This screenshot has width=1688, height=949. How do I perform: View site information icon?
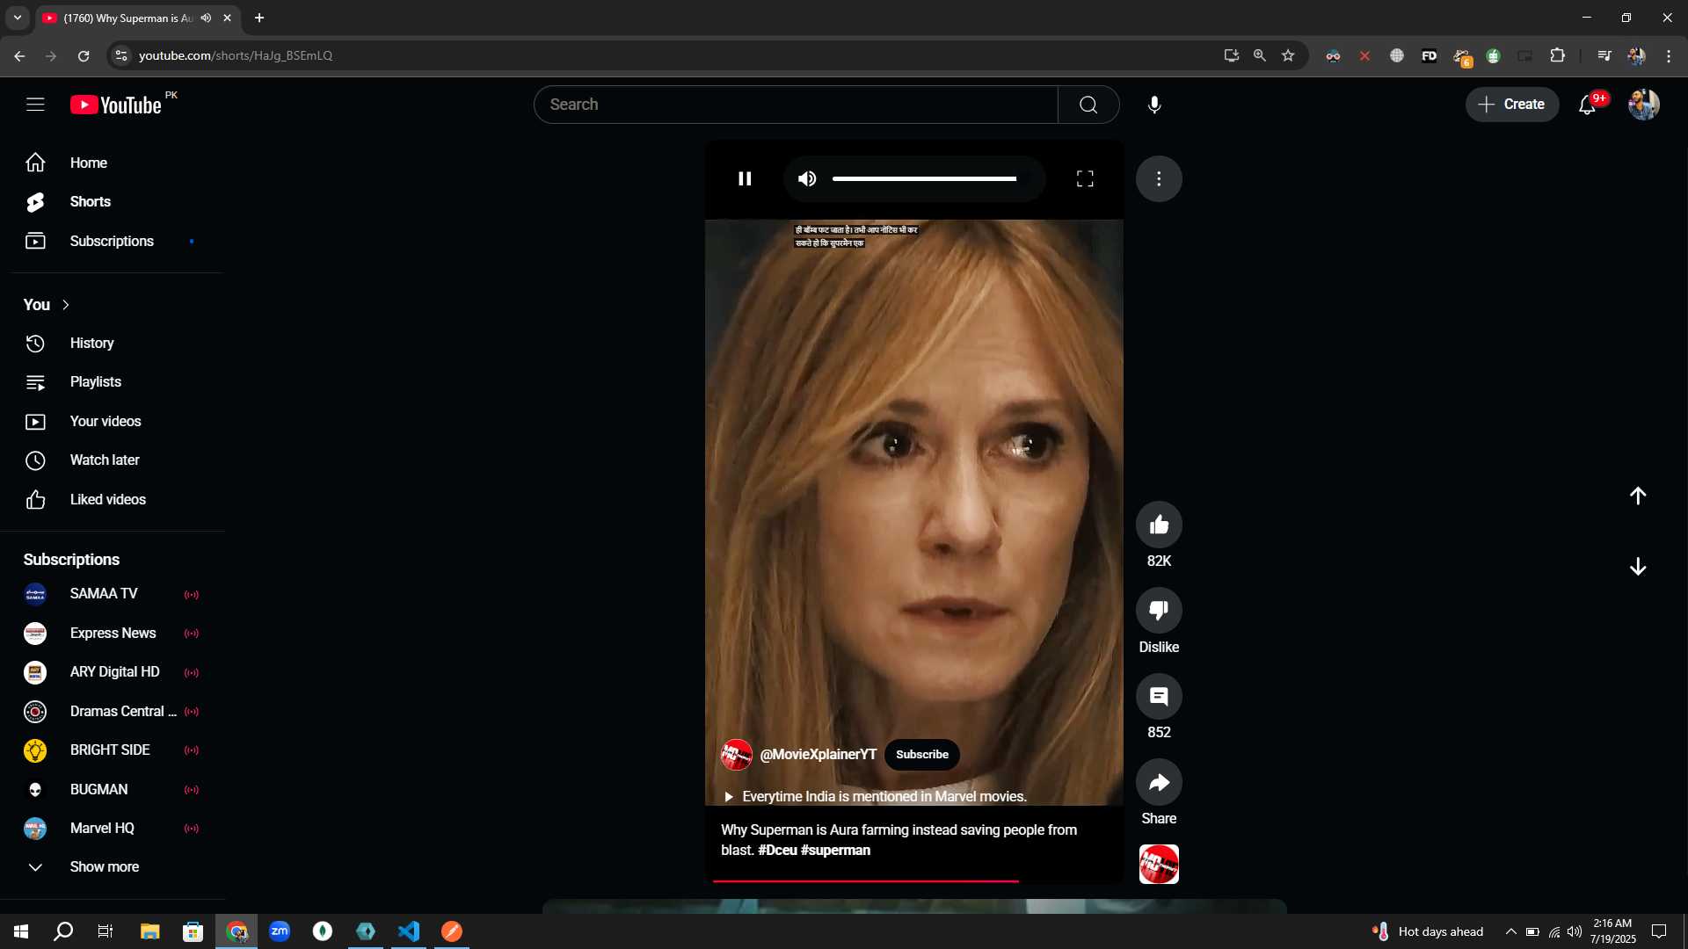pos(121,55)
